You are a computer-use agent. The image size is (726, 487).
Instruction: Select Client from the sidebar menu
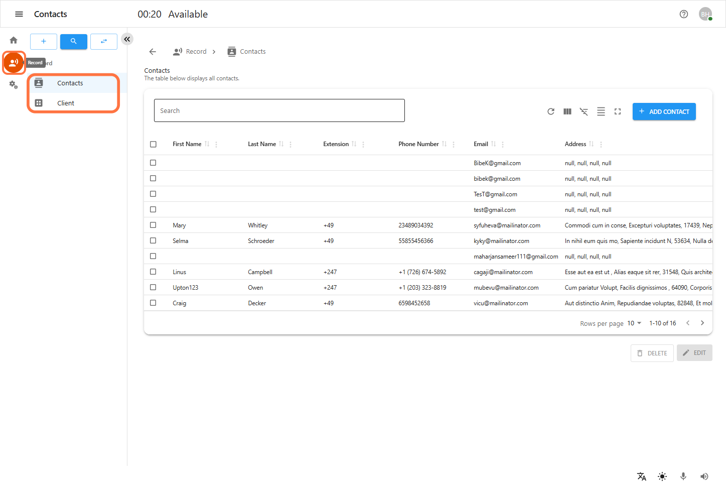point(66,102)
